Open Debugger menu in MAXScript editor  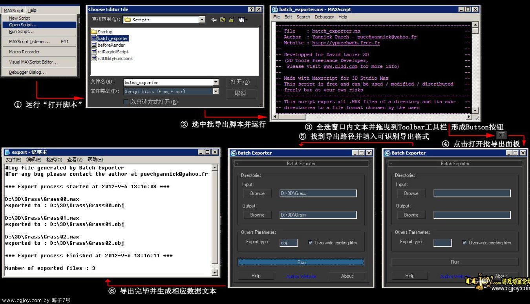(324, 17)
